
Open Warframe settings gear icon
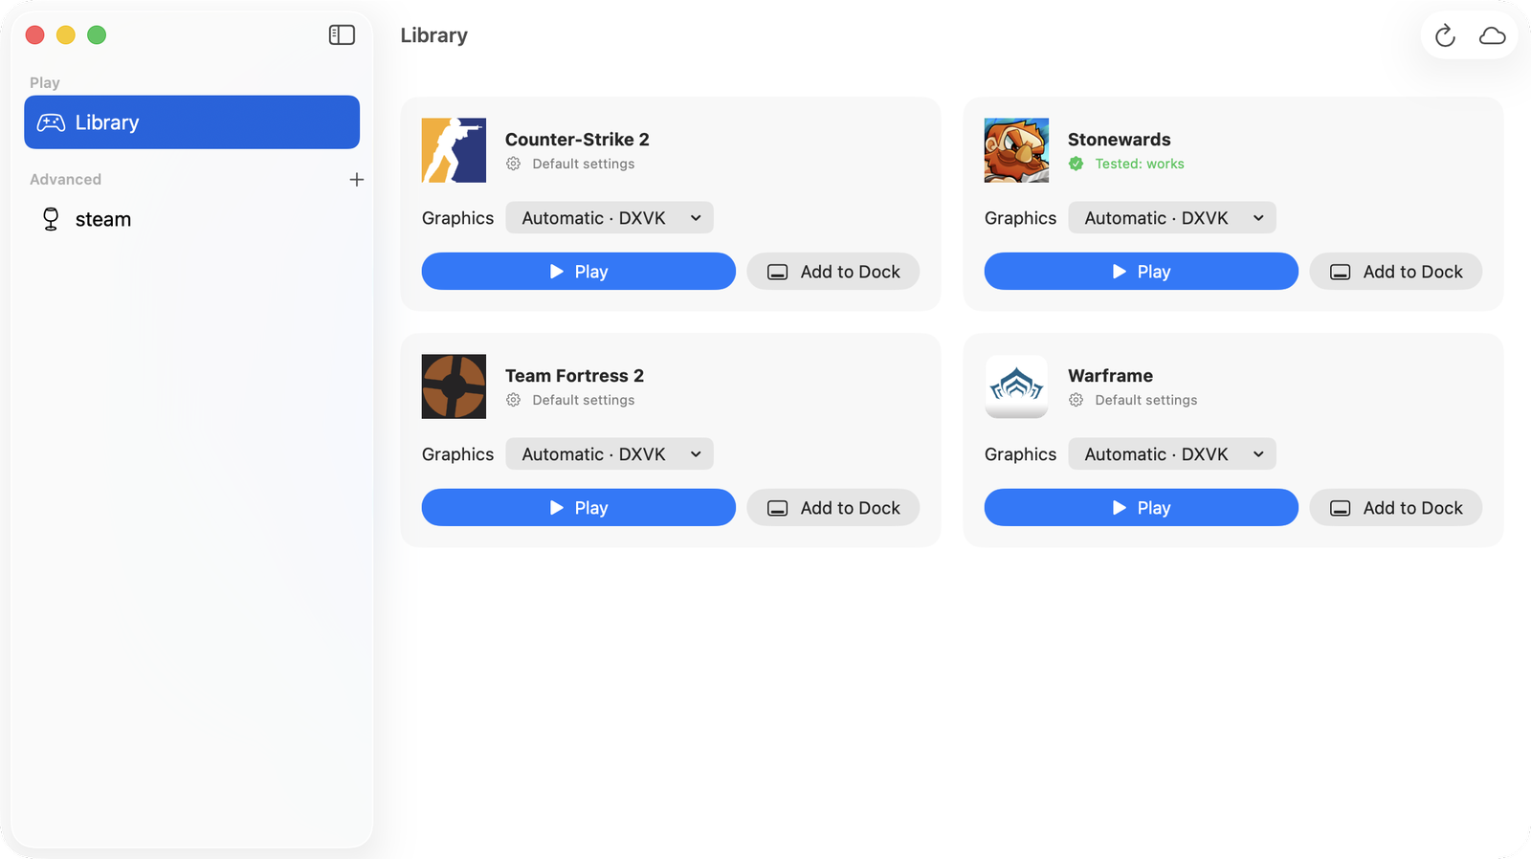click(x=1076, y=400)
